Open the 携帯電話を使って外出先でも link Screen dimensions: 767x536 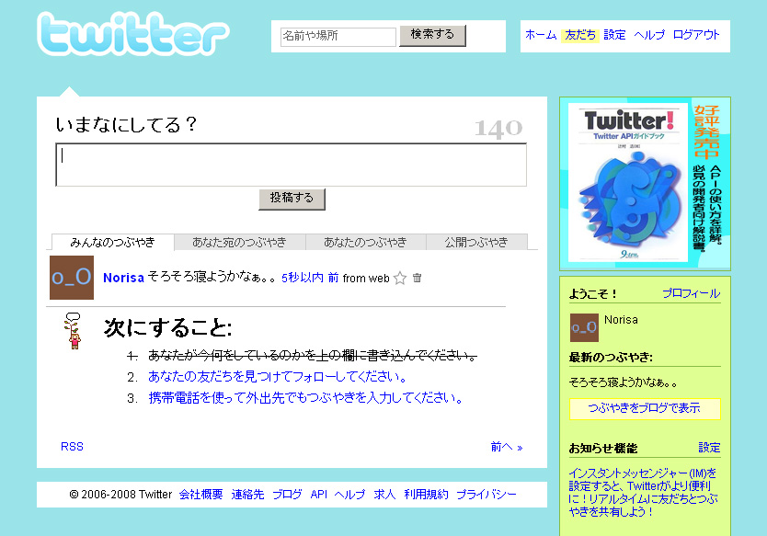point(305,397)
